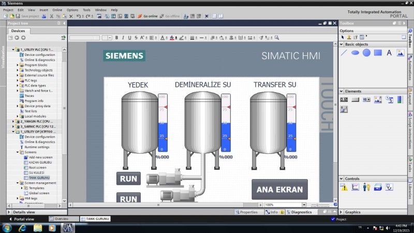The image size is (414, 233).
Task: Select the Line basic object
Action: pyautogui.click(x=344, y=53)
